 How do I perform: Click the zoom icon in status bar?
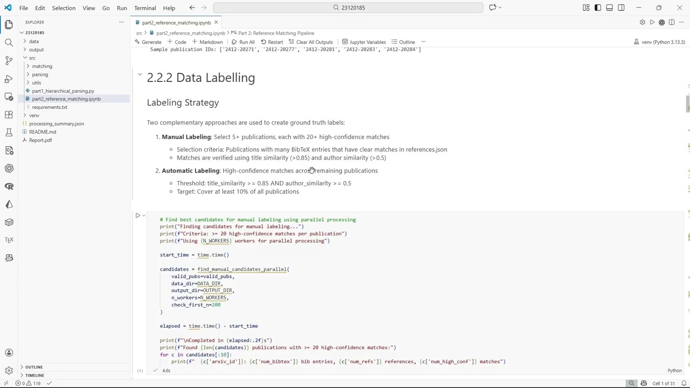[631, 383]
